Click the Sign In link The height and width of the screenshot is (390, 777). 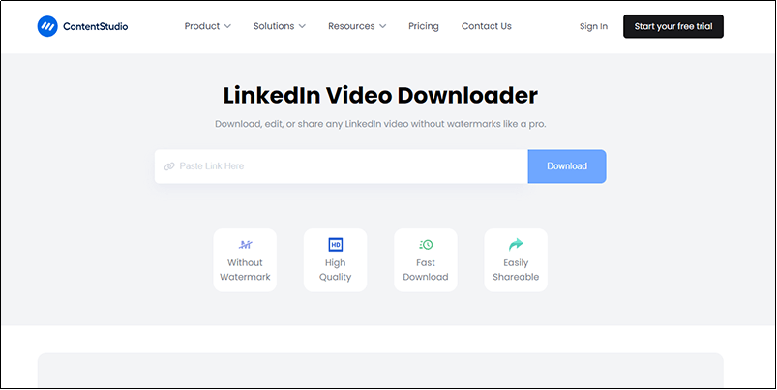pos(594,27)
